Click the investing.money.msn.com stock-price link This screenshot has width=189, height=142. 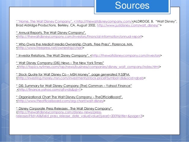[81, 78]
